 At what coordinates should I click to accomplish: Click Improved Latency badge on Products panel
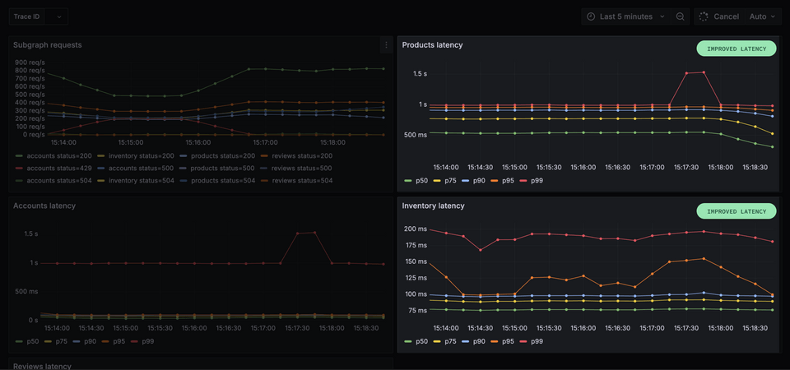point(737,49)
